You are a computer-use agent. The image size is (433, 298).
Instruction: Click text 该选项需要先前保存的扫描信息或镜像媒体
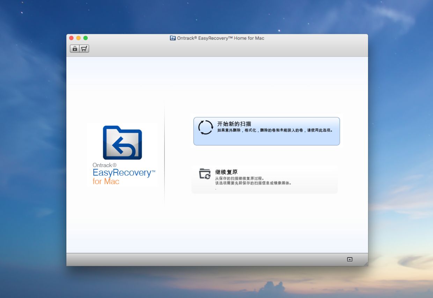click(254, 183)
